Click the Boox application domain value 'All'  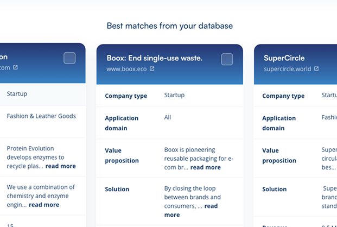coord(168,117)
